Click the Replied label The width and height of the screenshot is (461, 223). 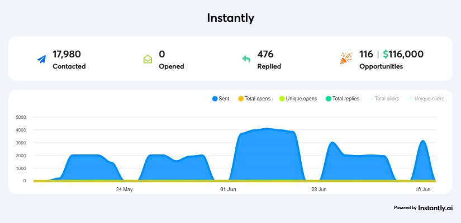tap(269, 66)
